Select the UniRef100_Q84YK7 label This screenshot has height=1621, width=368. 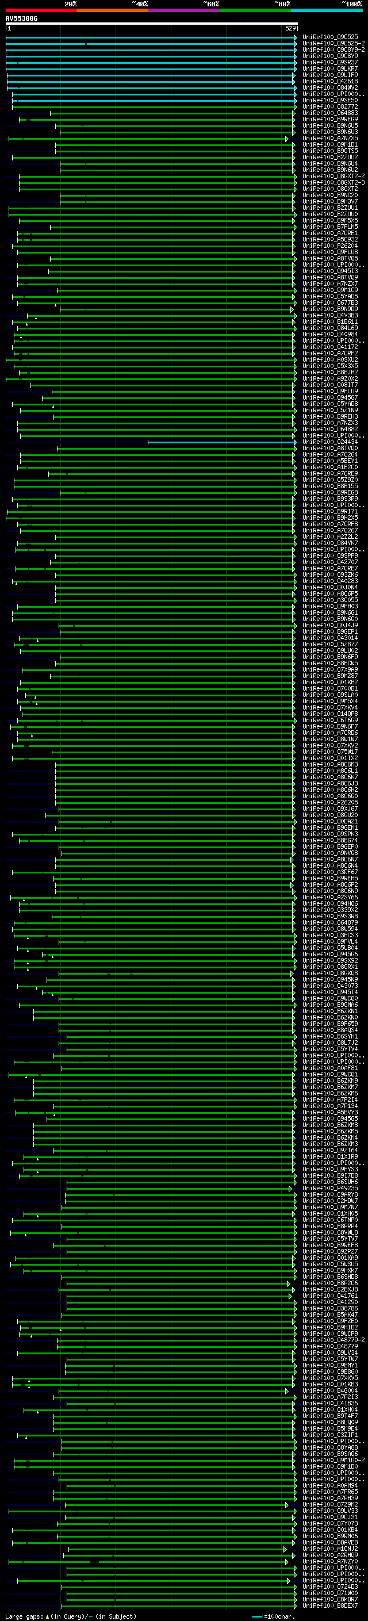(x=330, y=543)
